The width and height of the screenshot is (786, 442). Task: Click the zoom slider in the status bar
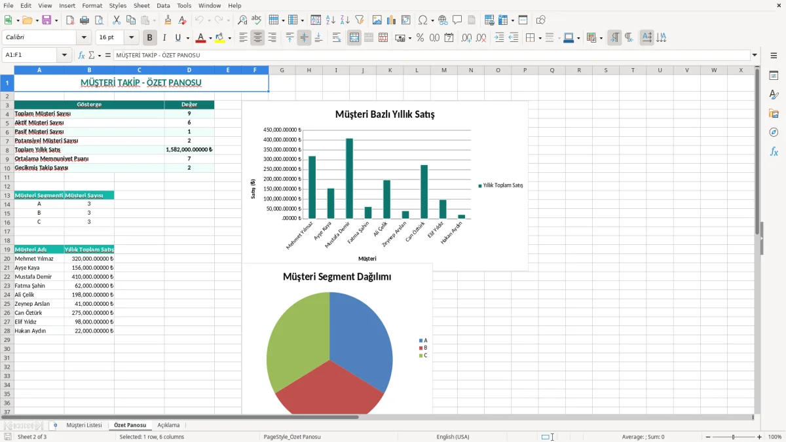tap(733, 437)
